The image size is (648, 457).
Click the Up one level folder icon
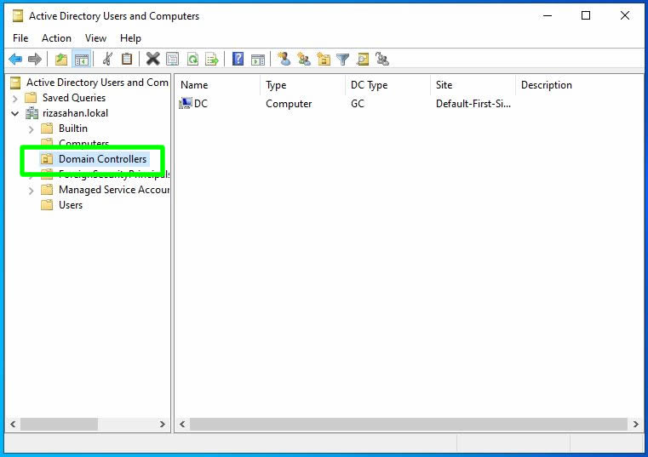click(60, 59)
